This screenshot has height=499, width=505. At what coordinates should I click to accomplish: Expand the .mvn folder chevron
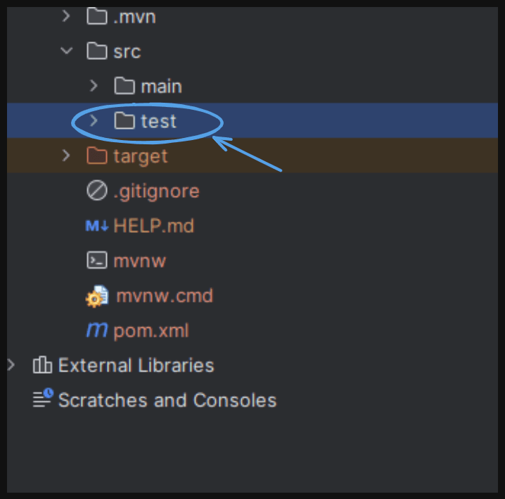(66, 16)
